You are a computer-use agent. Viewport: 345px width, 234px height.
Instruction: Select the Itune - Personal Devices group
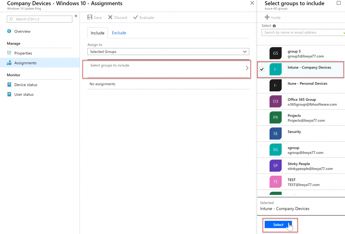click(301, 85)
